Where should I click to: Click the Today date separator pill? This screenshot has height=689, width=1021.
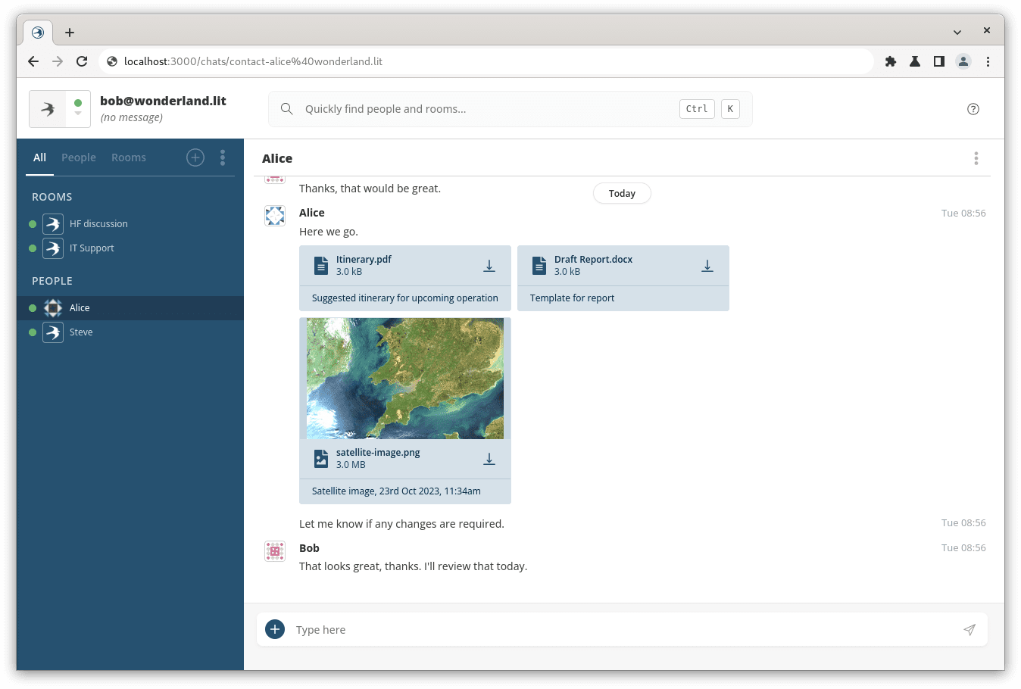[x=622, y=193]
